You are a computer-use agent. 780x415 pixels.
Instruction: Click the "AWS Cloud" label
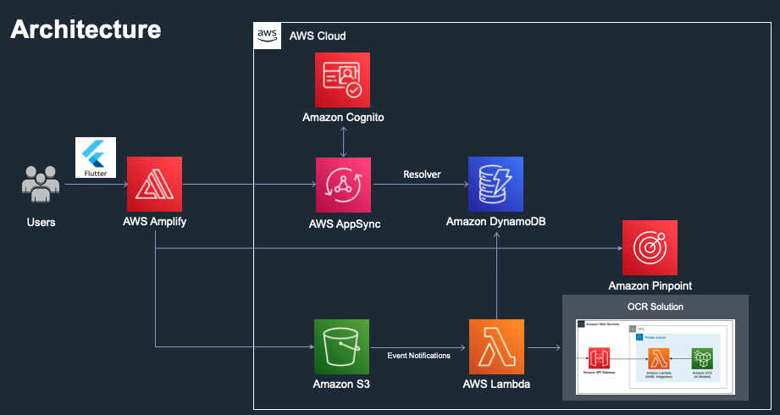pyautogui.click(x=318, y=36)
